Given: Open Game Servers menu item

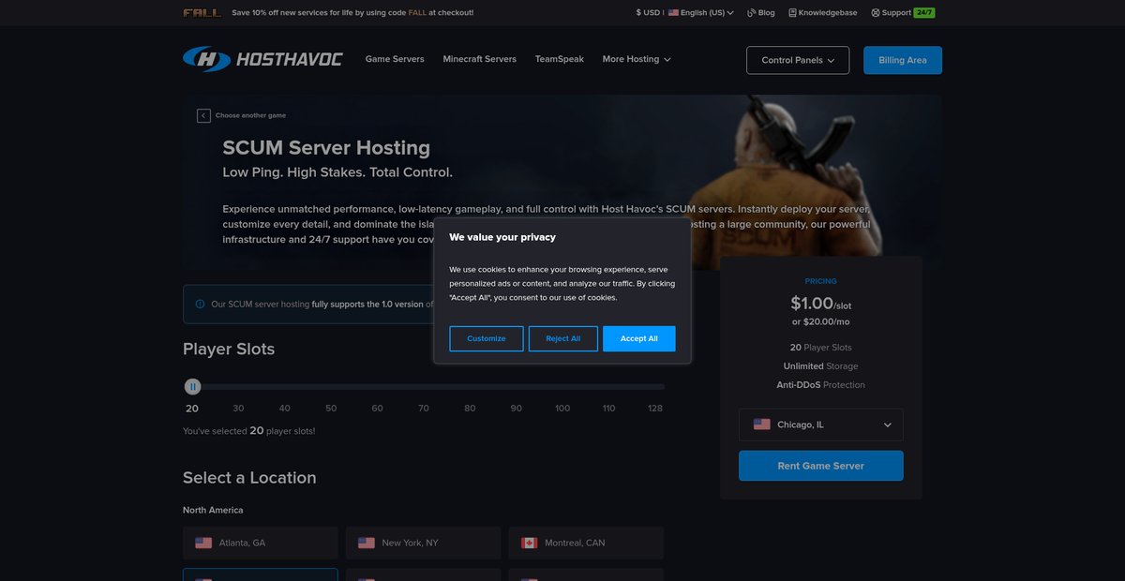Looking at the screenshot, I should tap(395, 59).
